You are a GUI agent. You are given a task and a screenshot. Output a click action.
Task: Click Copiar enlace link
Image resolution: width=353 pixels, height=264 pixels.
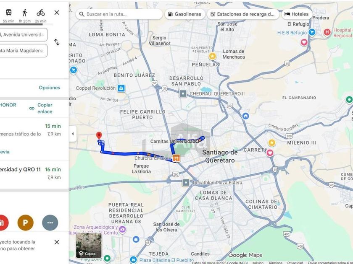pyautogui.click(x=45, y=108)
